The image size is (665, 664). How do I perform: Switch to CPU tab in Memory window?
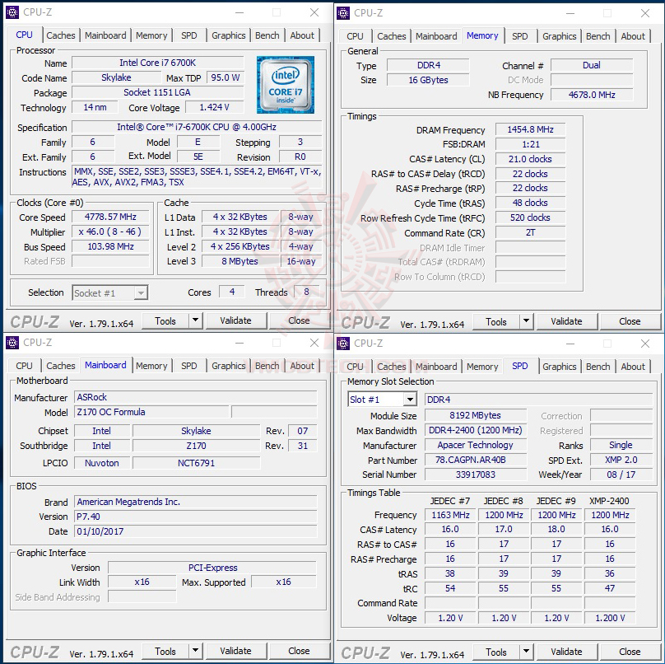pos(355,36)
